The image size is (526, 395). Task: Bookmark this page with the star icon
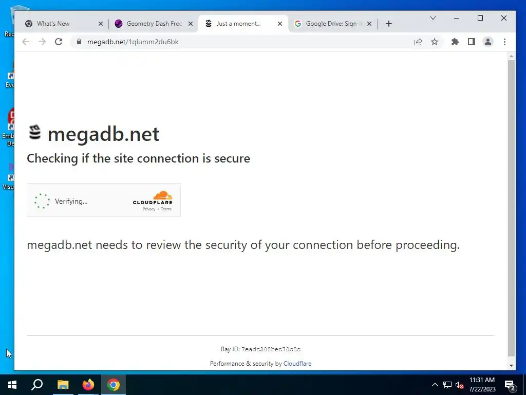(x=435, y=42)
